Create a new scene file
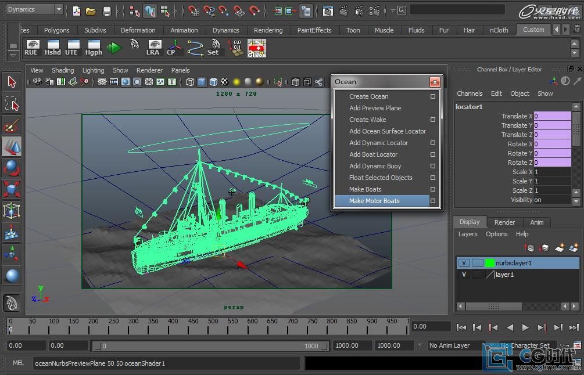 click(76, 11)
